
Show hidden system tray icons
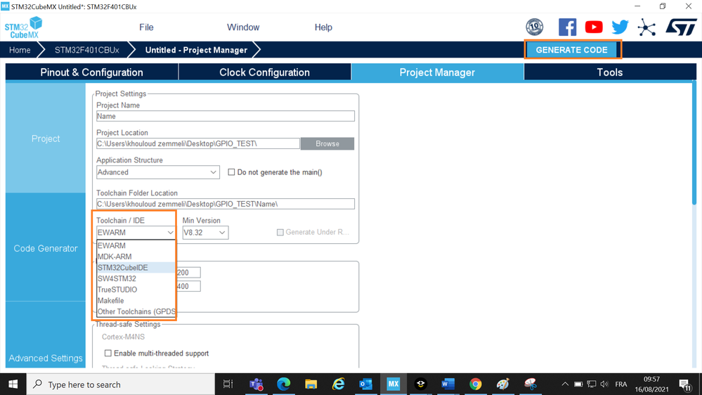point(565,384)
